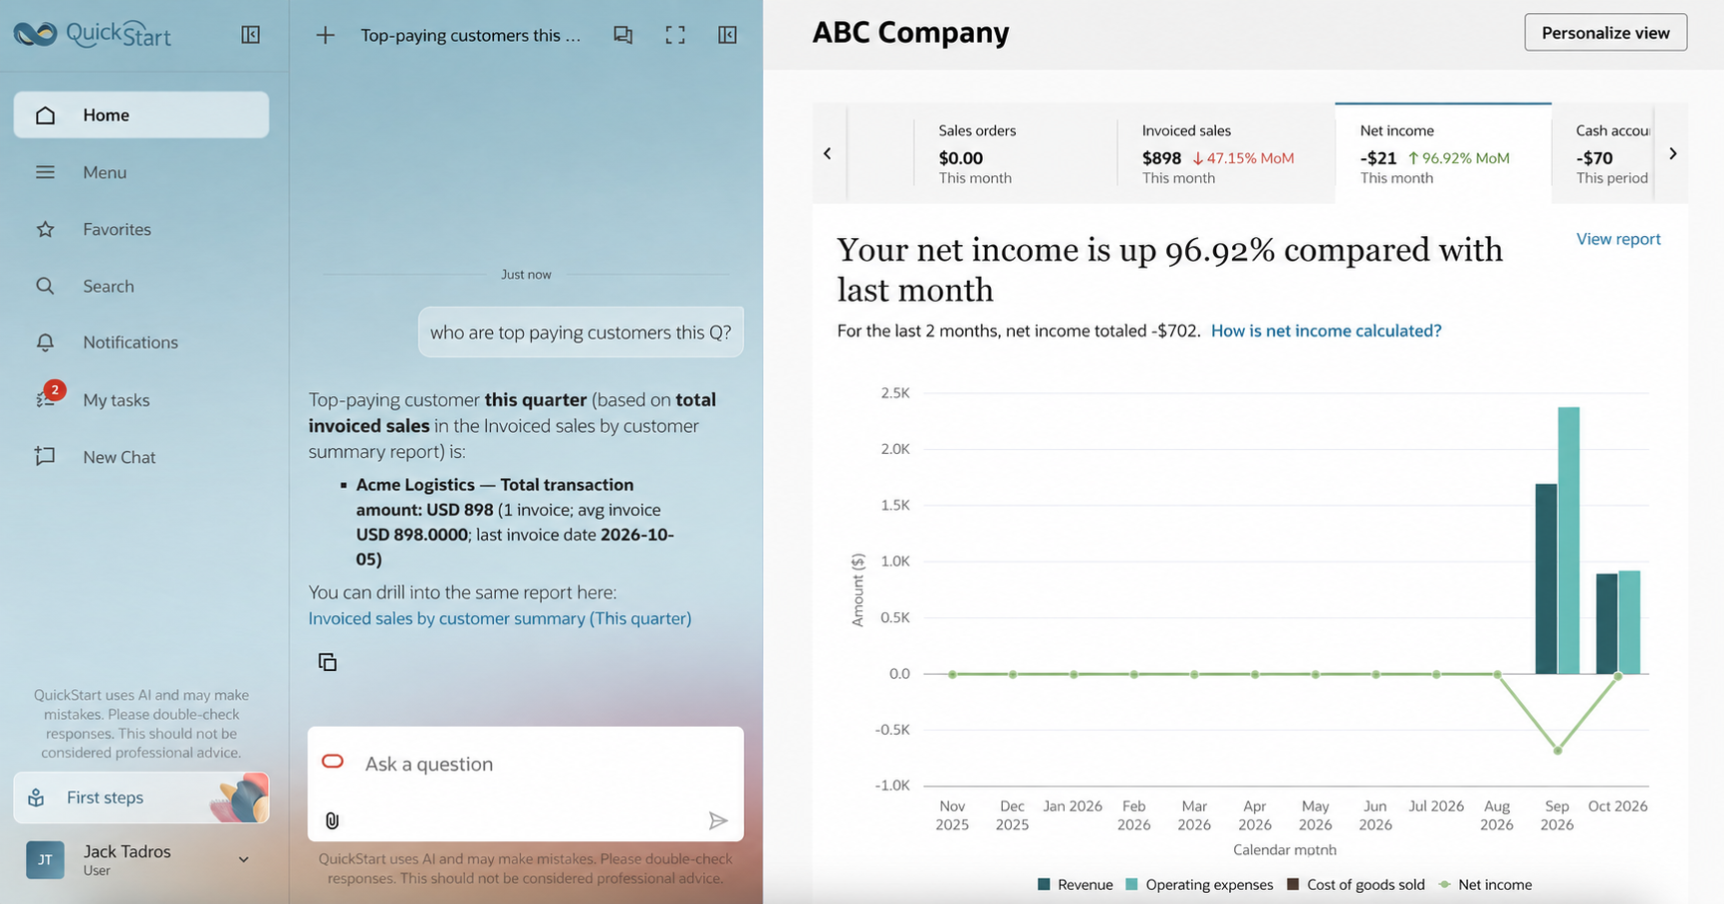The width and height of the screenshot is (1724, 904).
Task: Start a new conversation with plus icon
Action: (325, 35)
